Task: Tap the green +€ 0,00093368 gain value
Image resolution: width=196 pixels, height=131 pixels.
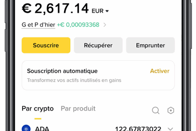Action: click(78, 25)
